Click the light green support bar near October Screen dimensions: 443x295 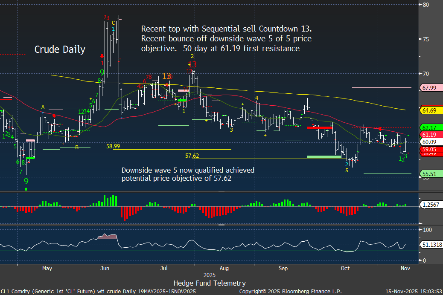324,157
